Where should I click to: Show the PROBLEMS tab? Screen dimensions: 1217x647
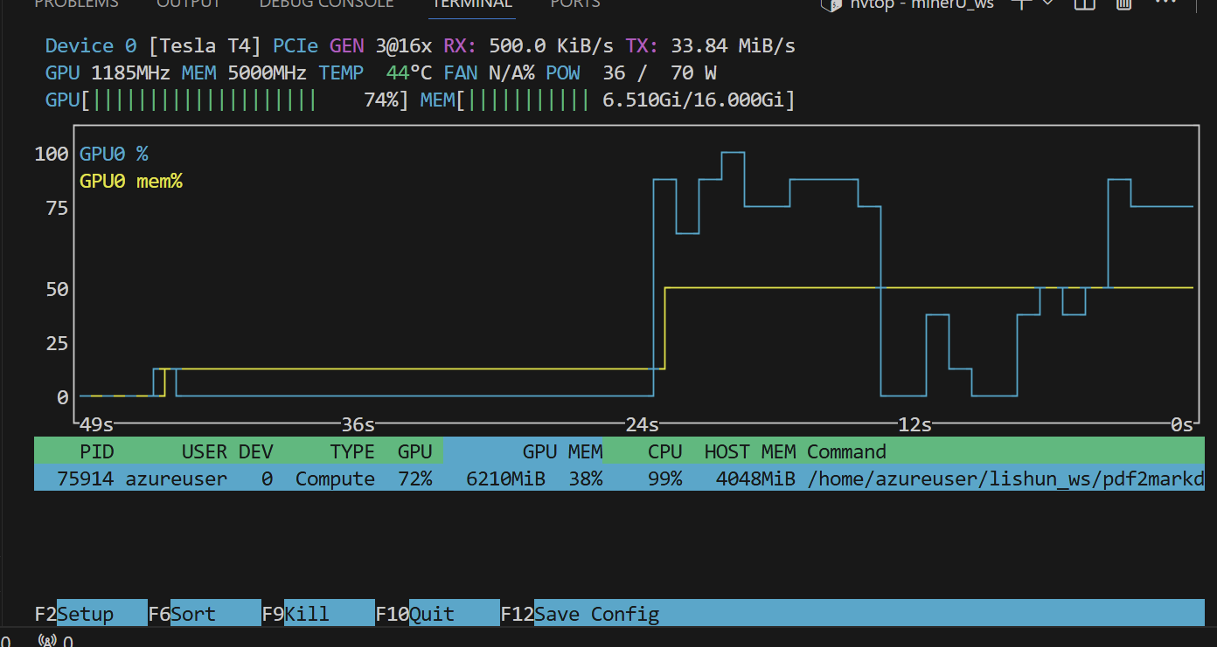point(76,3)
